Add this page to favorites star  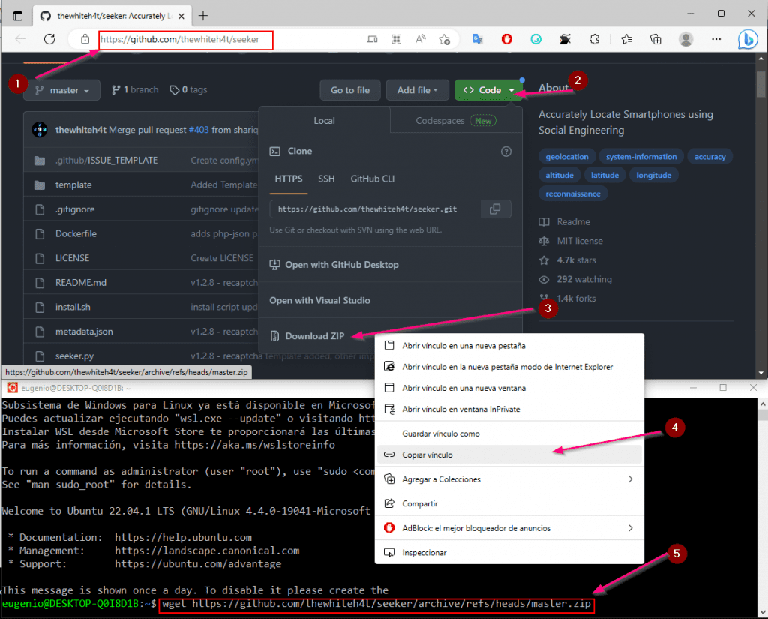click(444, 39)
